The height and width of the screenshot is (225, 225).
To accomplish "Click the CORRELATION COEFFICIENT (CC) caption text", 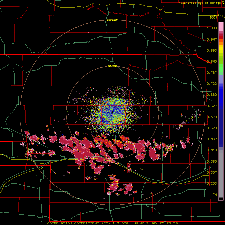I will [x=79, y=223].
